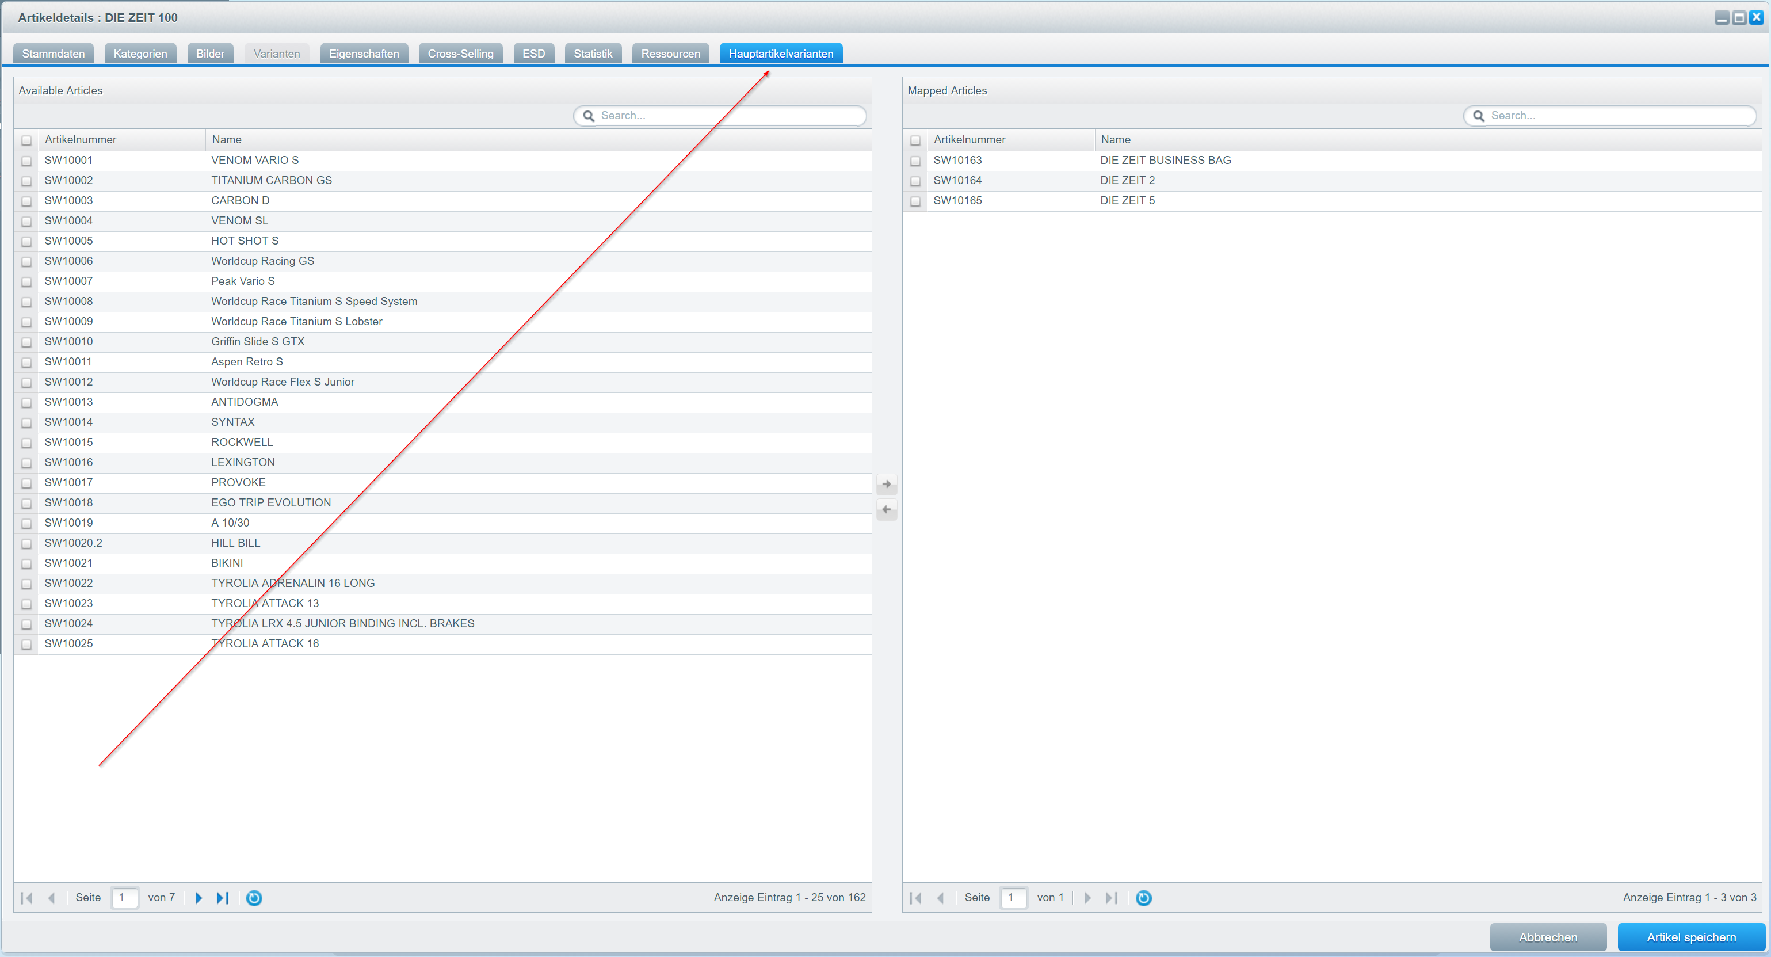Select the Hauptartikelvarianten tab
Screen dimensions: 1771x957
point(781,54)
